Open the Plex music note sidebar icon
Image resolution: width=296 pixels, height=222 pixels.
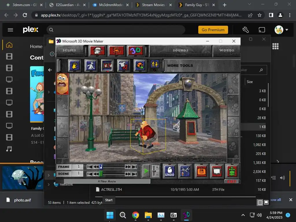coord(9,149)
